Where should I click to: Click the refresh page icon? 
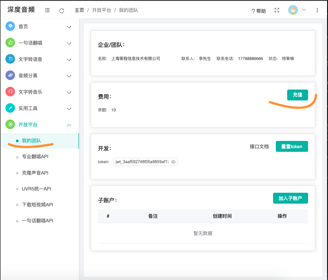tap(62, 10)
